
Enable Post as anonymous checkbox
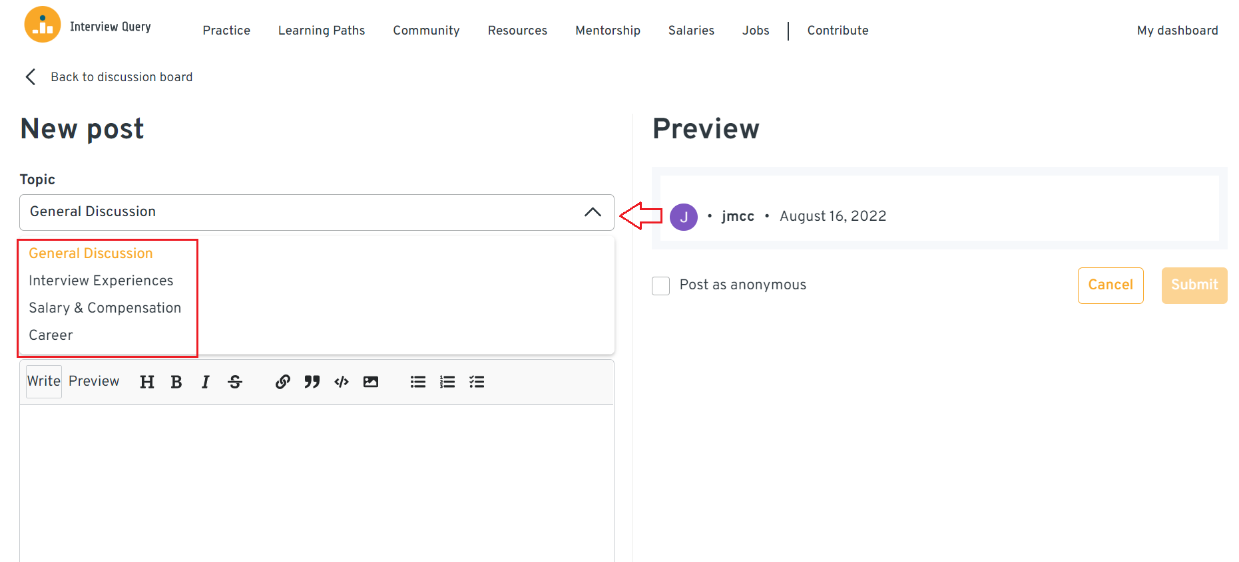[x=661, y=286]
